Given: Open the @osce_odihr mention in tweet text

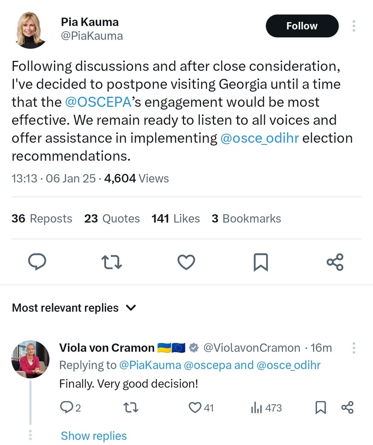Looking at the screenshot, I should (260, 138).
